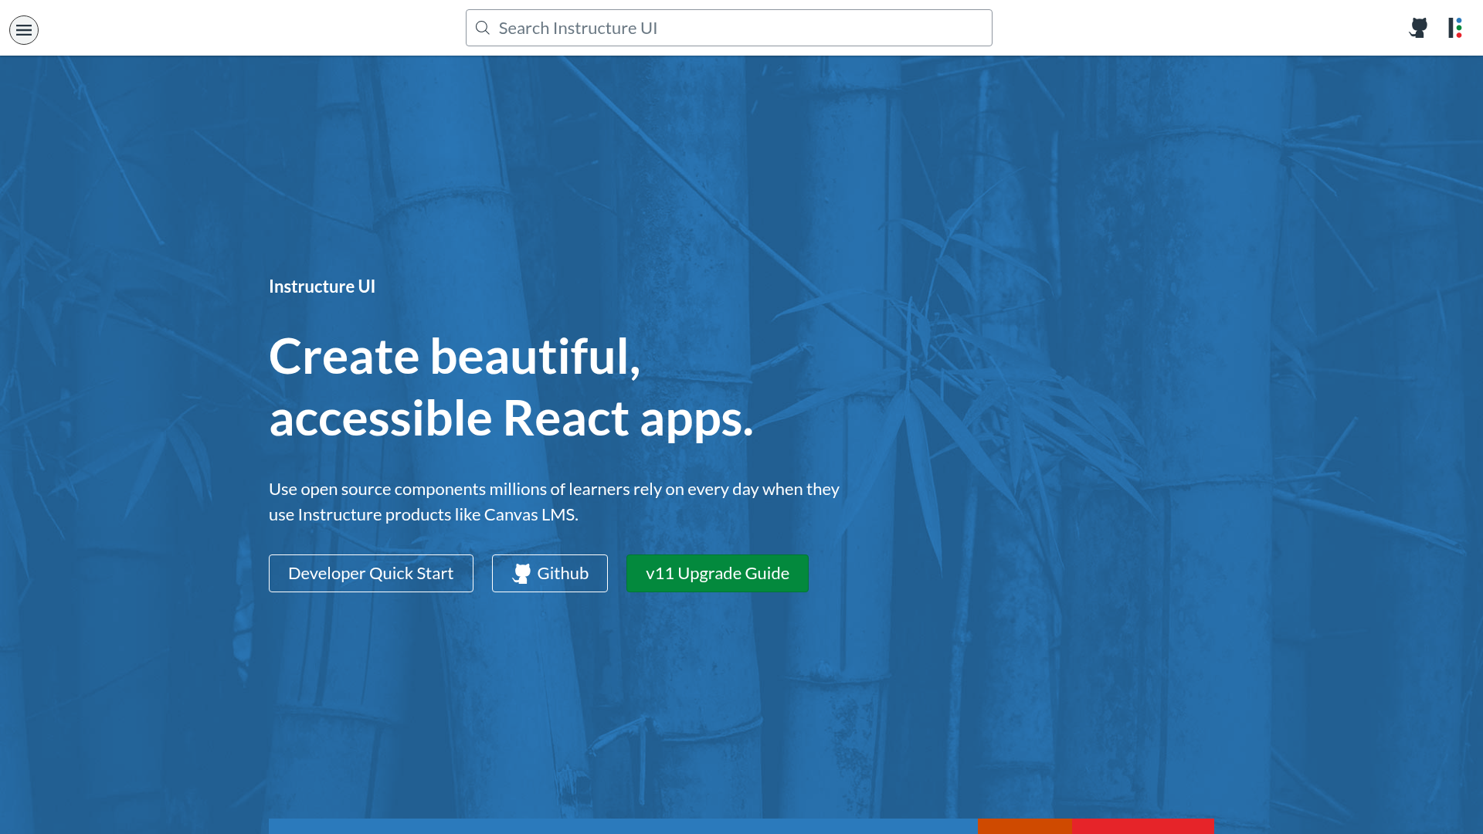Click the 'Create beautiful, accessible React apps.' headline

pos(511,387)
